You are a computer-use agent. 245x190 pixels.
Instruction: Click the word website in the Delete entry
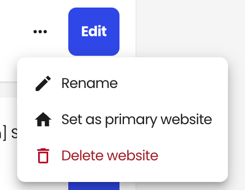point(133,156)
